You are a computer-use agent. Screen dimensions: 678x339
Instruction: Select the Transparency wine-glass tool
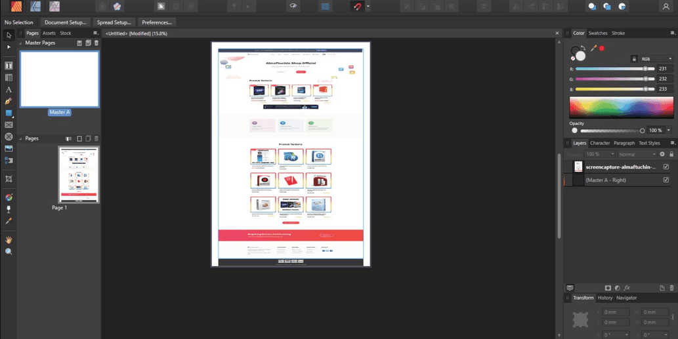coord(9,209)
